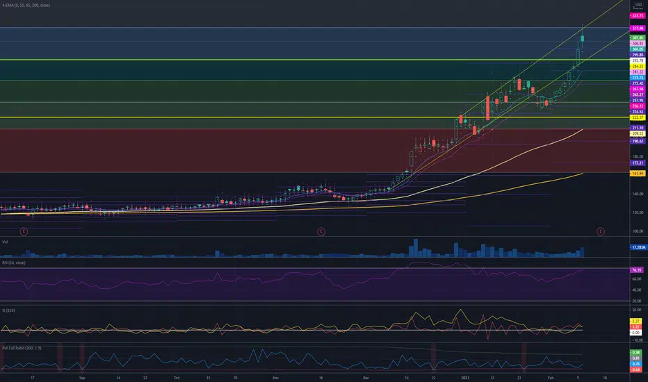648x382 pixels.
Task: Click the earnings marker after February 9
Action: 601,232
